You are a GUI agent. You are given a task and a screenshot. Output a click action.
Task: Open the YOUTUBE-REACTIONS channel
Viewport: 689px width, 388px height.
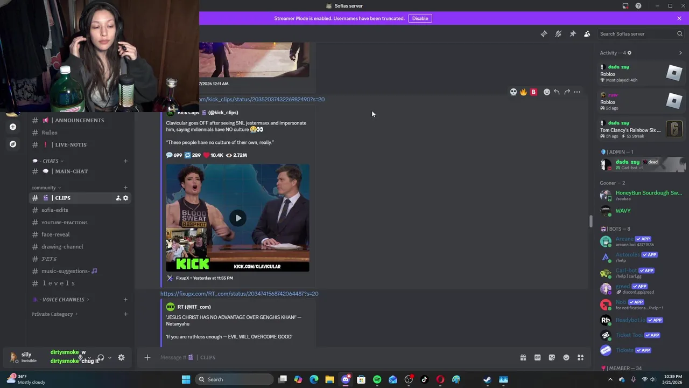tap(81, 223)
